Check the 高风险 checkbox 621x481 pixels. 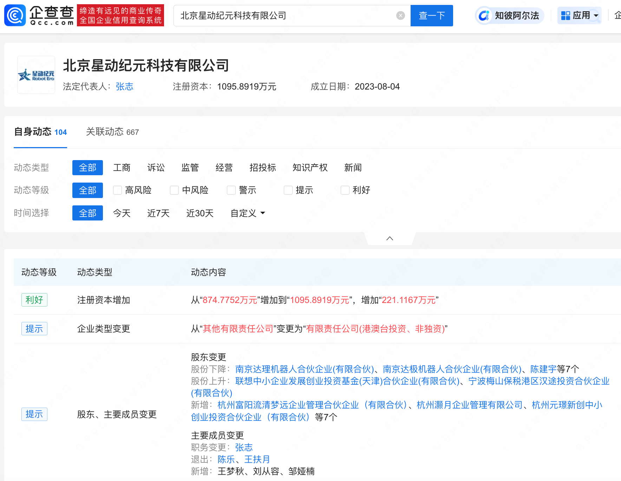click(117, 190)
